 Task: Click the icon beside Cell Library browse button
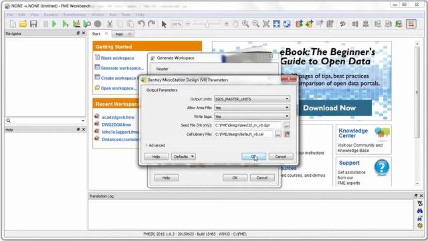click(x=287, y=134)
